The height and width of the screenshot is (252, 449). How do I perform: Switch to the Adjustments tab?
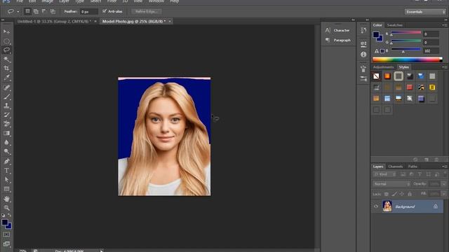click(384, 67)
